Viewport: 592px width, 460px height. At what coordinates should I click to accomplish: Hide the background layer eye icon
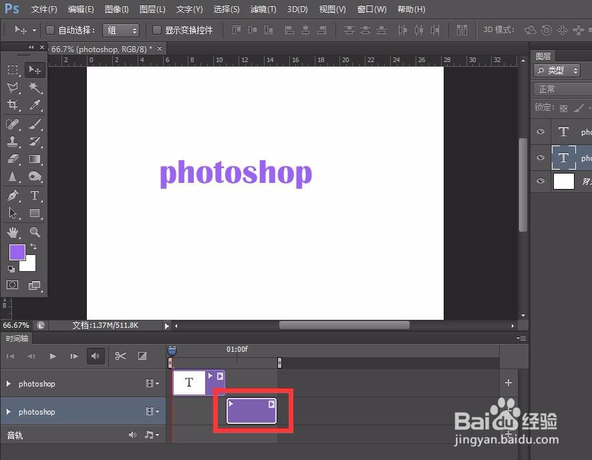pos(541,181)
